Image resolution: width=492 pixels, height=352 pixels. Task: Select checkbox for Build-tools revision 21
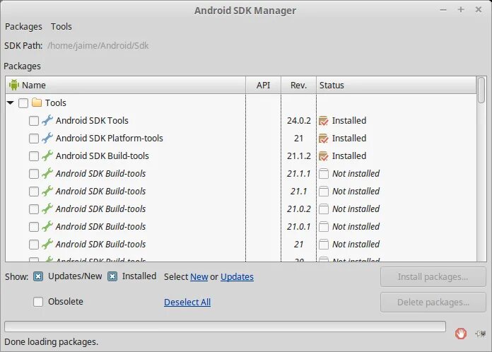[x=33, y=245]
